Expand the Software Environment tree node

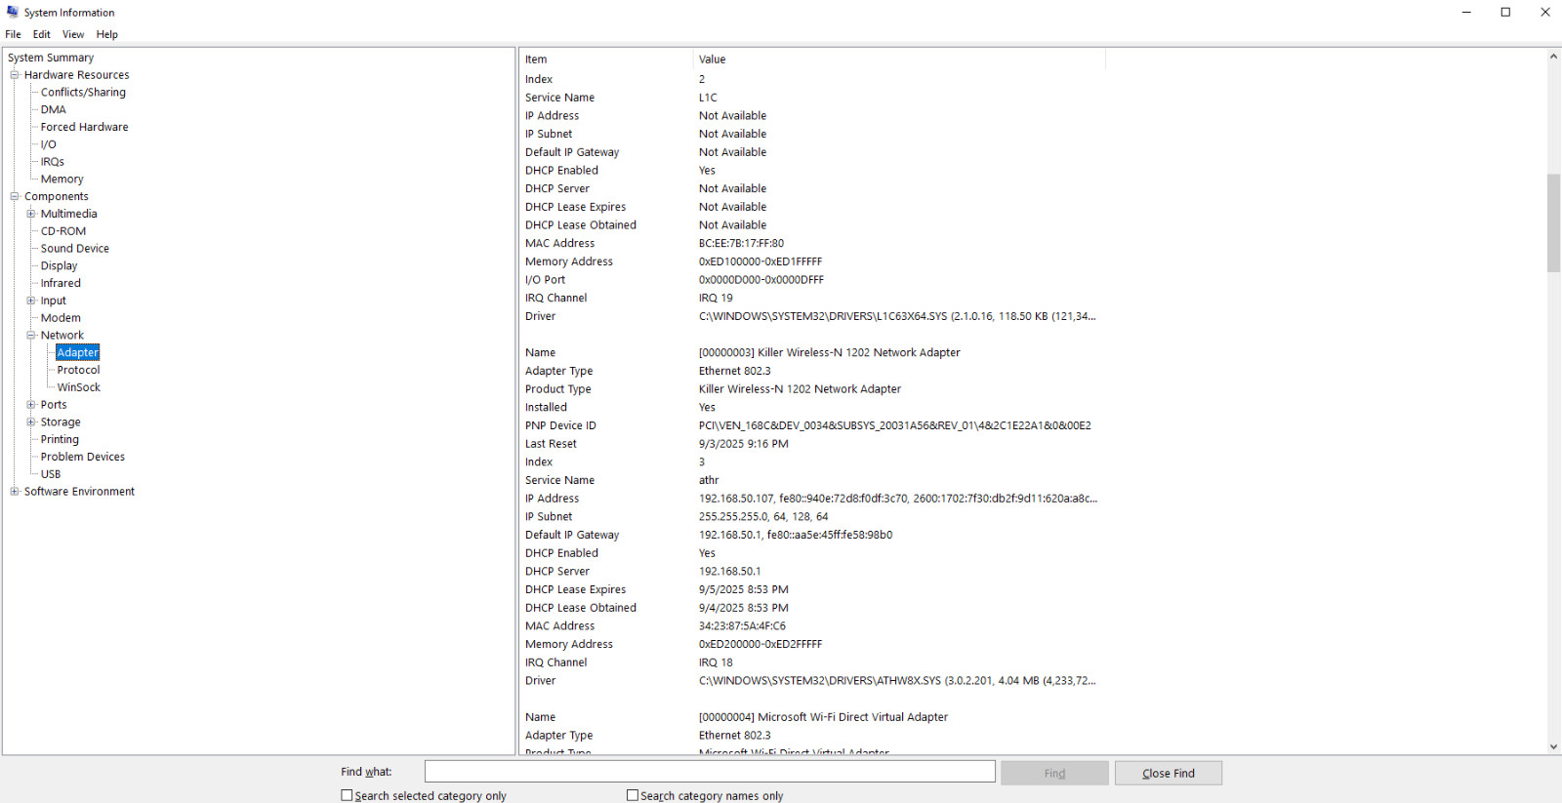tap(15, 492)
